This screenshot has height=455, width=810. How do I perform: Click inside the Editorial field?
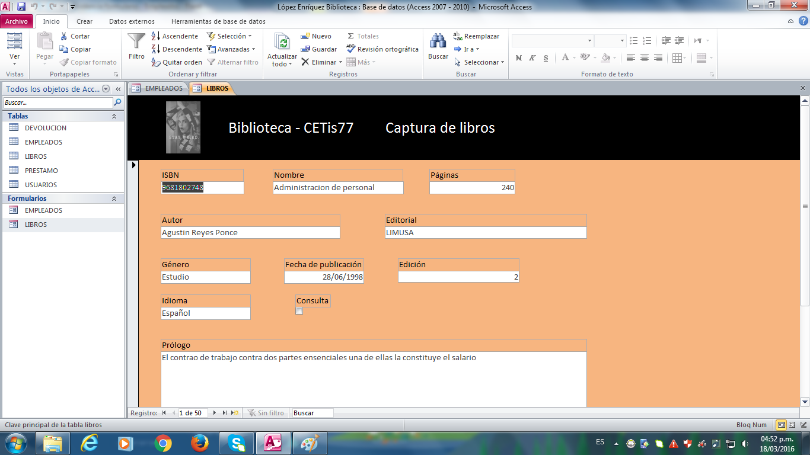486,233
